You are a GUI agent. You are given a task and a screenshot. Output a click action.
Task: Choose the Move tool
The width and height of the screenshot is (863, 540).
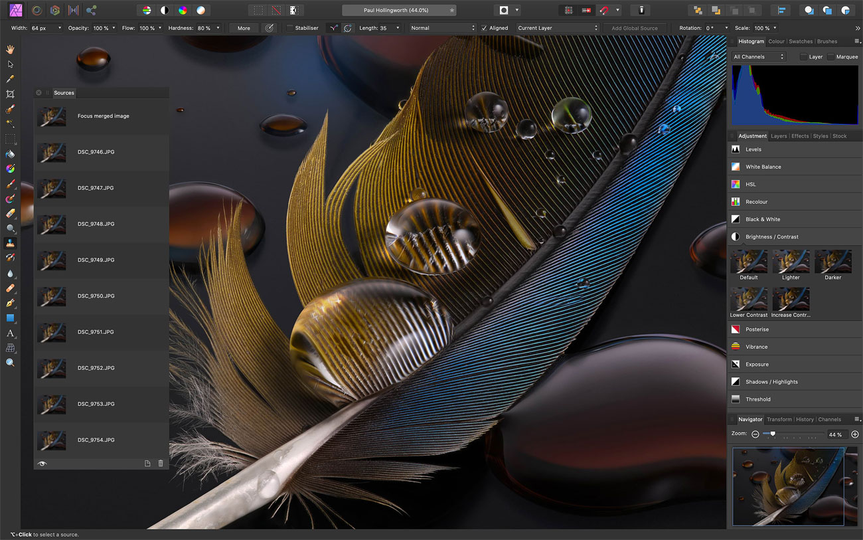tap(10, 64)
